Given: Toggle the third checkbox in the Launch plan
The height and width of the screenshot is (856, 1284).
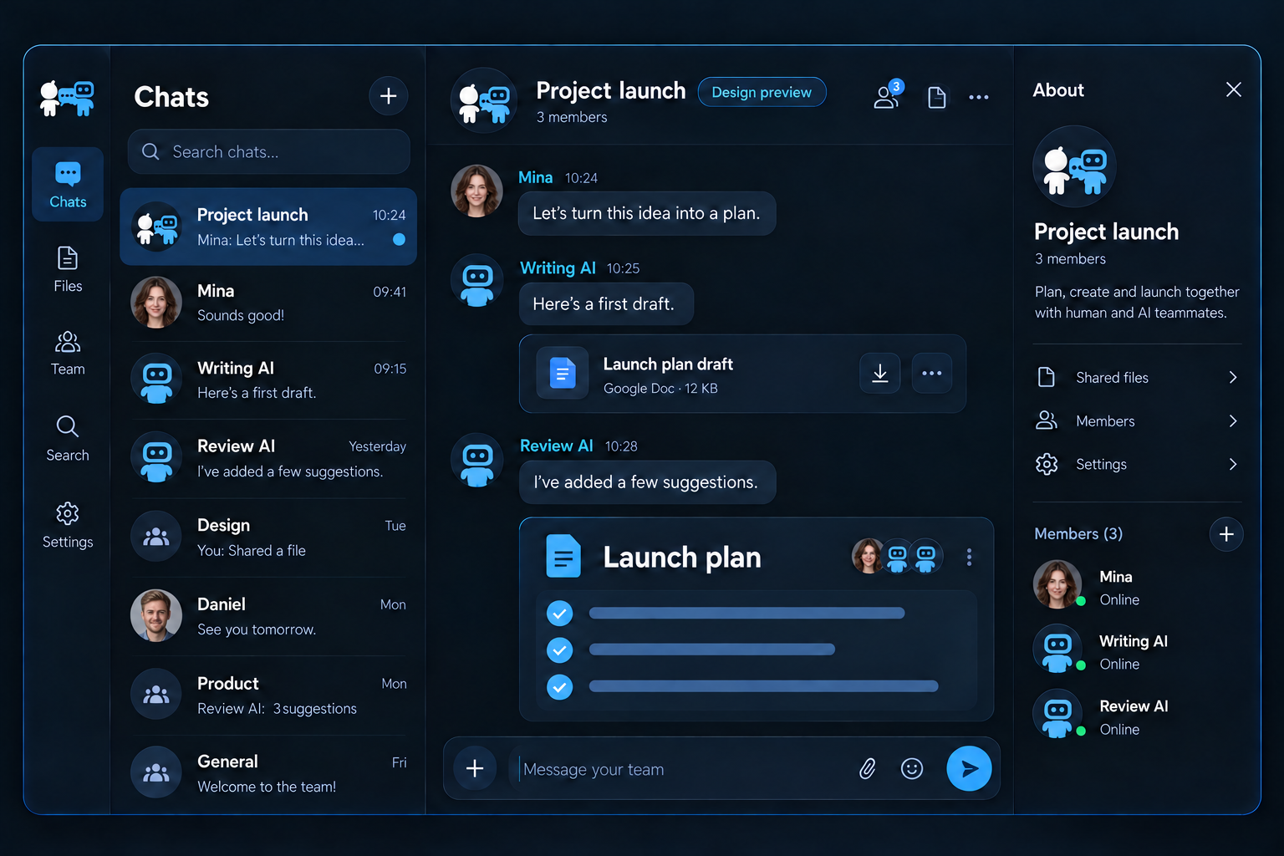Looking at the screenshot, I should (x=559, y=687).
